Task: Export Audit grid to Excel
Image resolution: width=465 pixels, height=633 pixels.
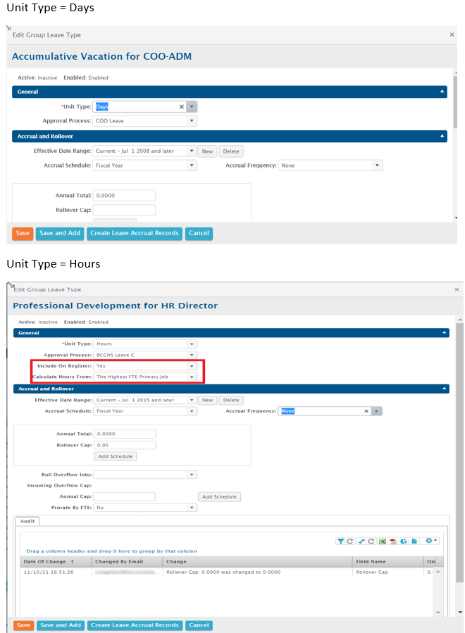Action: [382, 541]
